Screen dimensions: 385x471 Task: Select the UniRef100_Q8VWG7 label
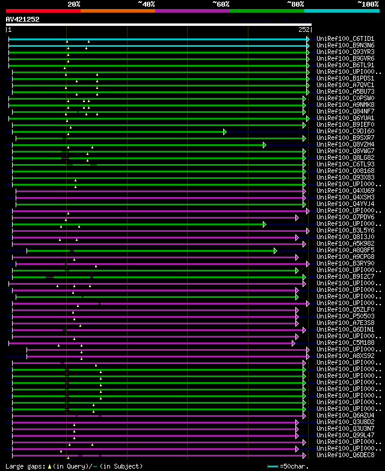pos(345,151)
